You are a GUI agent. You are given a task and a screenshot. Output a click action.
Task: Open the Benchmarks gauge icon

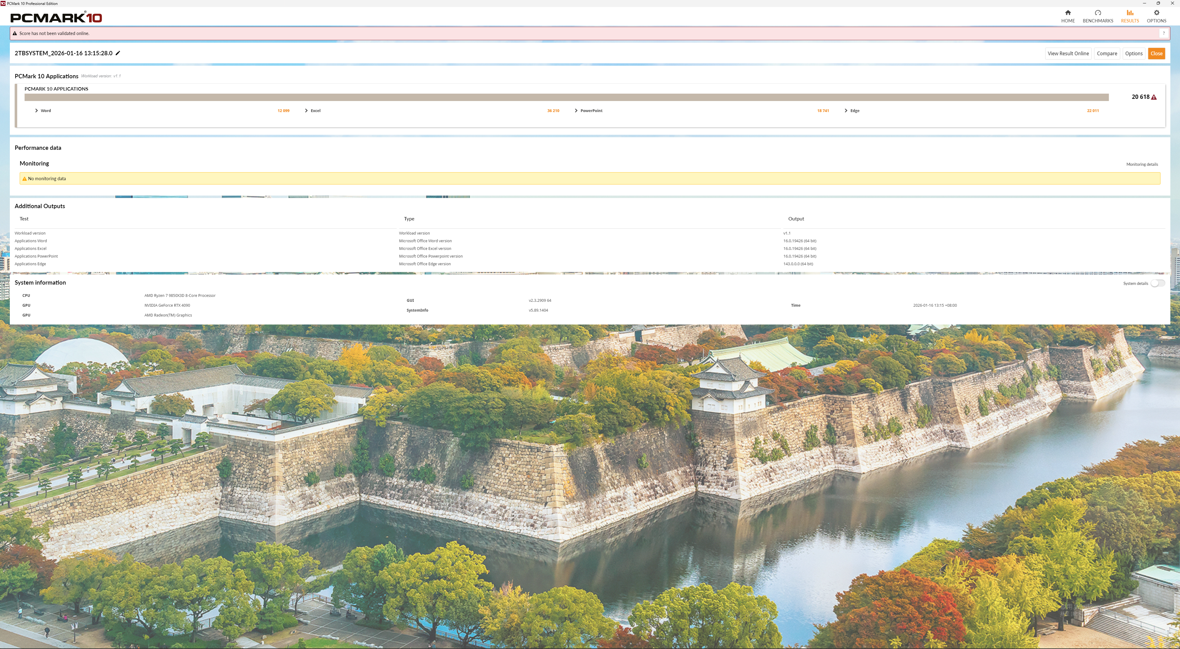[1098, 13]
